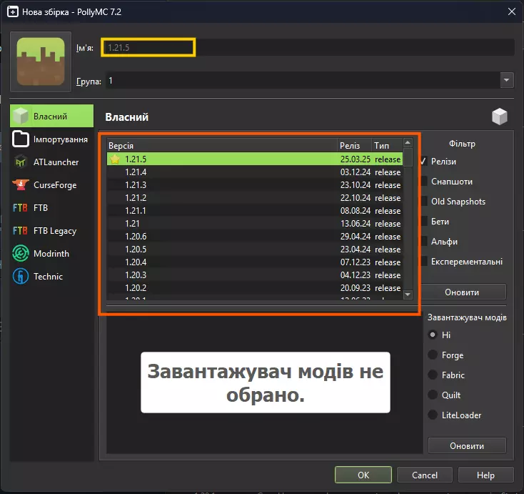Enable the Бети filter checkbox
Image resolution: width=524 pixels, height=494 pixels.
pyautogui.click(x=424, y=221)
